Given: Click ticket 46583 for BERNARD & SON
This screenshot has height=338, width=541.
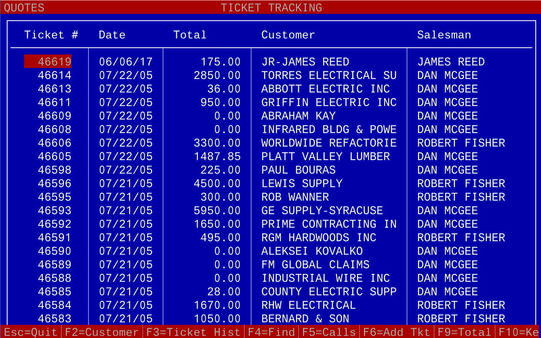Looking at the screenshot, I should point(55,318).
